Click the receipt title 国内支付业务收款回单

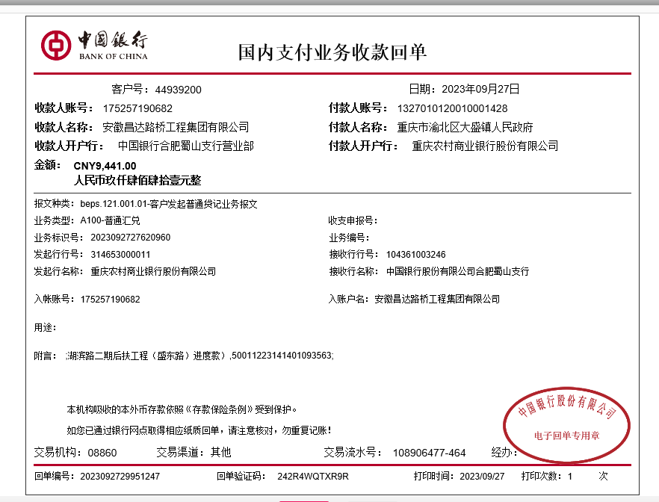pyautogui.click(x=332, y=52)
